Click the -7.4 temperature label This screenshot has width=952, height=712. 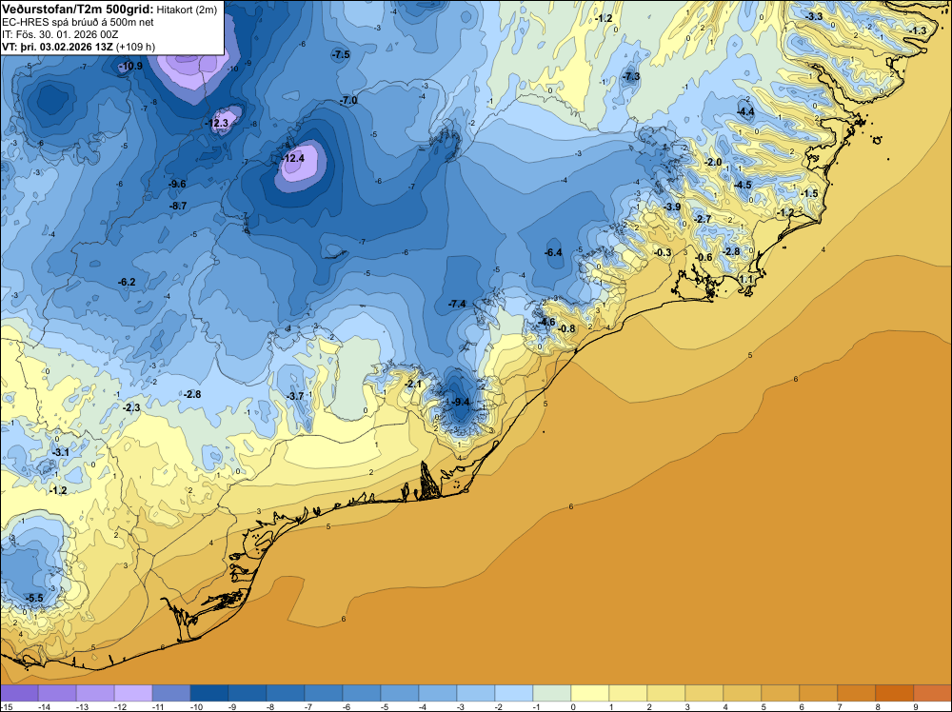click(x=457, y=304)
